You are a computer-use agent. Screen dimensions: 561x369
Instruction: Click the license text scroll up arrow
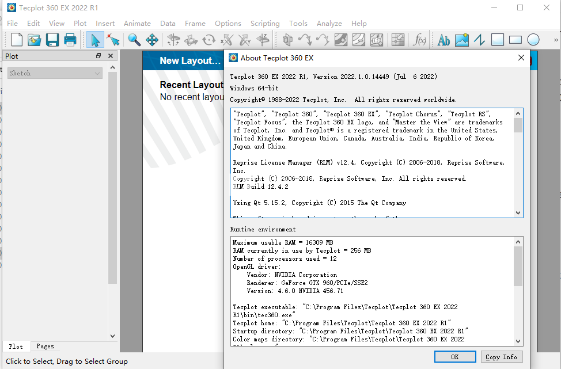click(518, 113)
